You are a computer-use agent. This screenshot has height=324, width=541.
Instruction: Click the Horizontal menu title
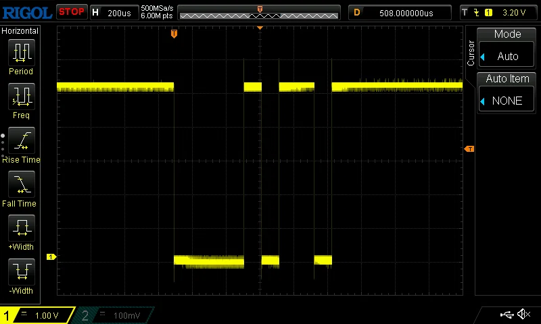pyautogui.click(x=20, y=31)
